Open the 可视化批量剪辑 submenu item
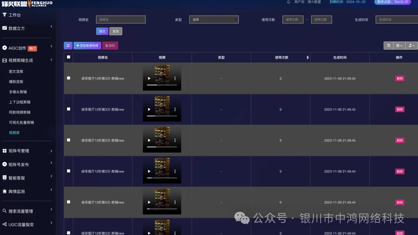Image resolution: width=418 pixels, height=235 pixels. pos(21,123)
